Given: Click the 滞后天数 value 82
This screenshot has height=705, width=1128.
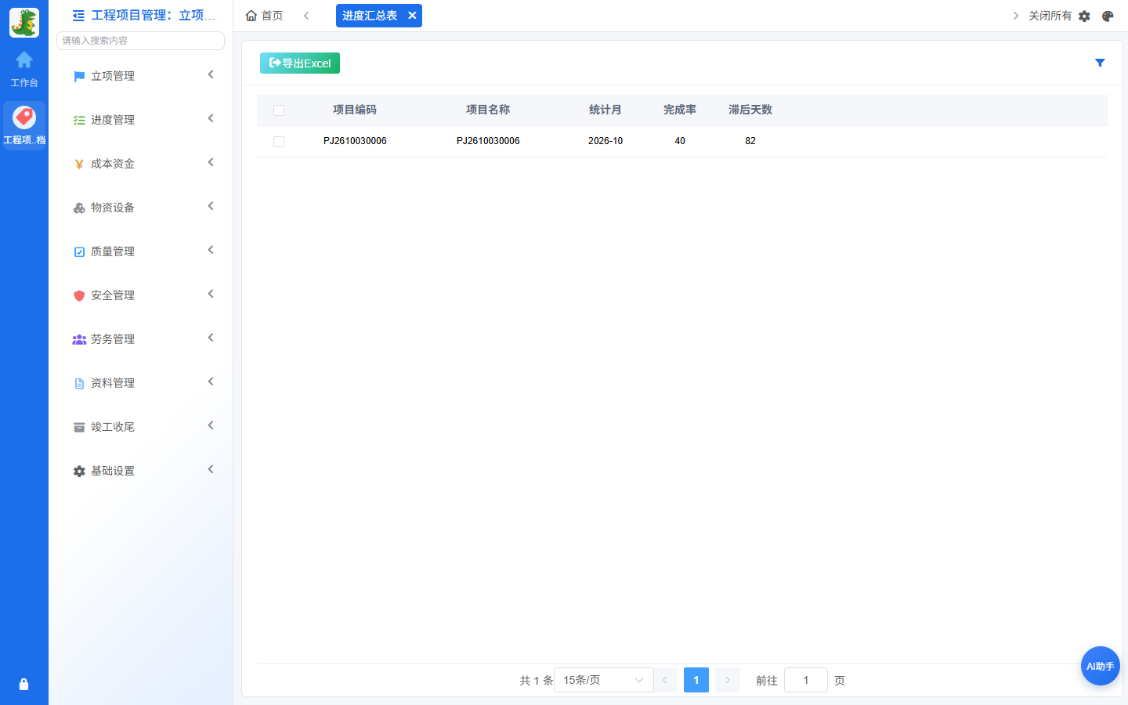Looking at the screenshot, I should 750,141.
